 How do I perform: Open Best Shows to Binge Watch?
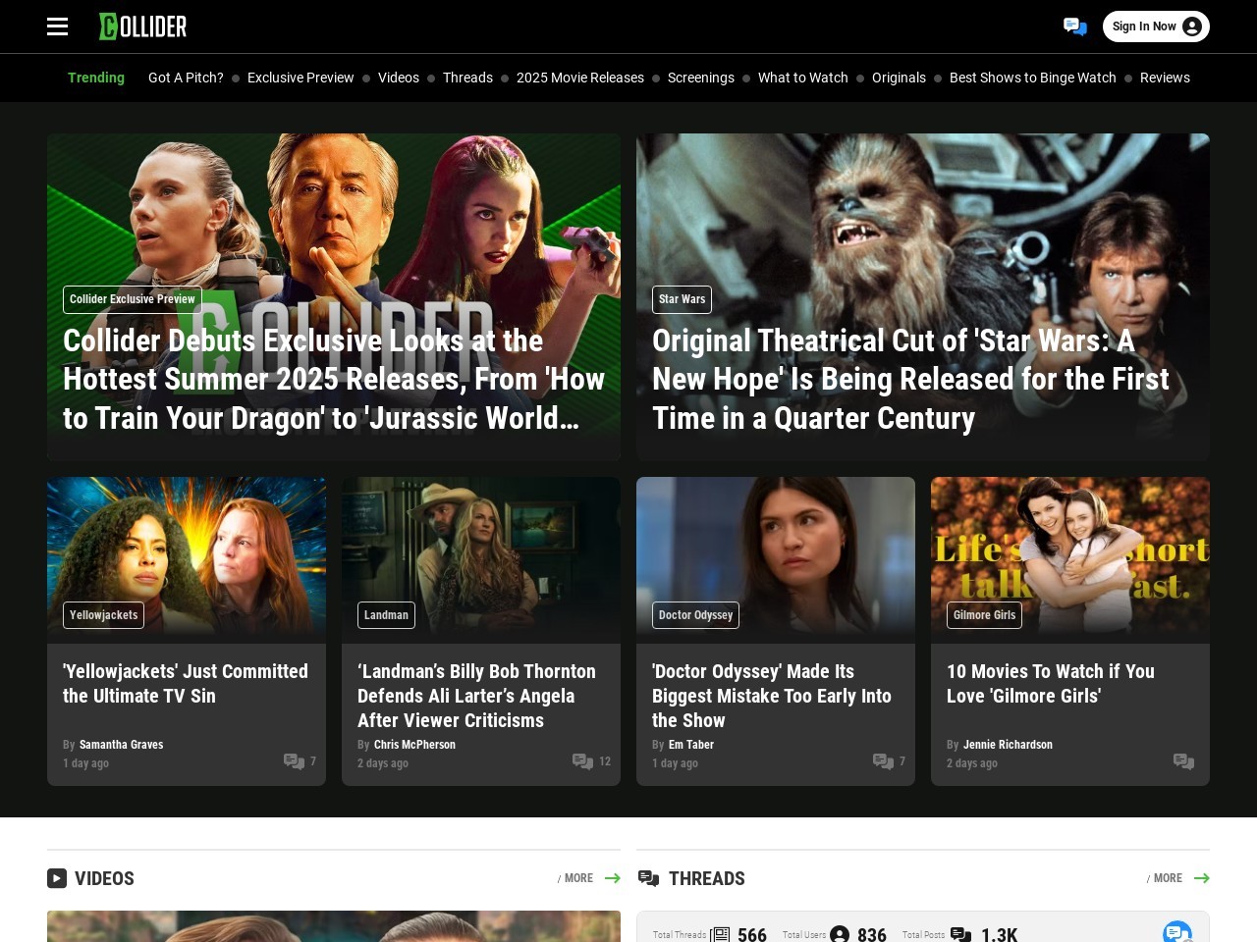point(1033,78)
